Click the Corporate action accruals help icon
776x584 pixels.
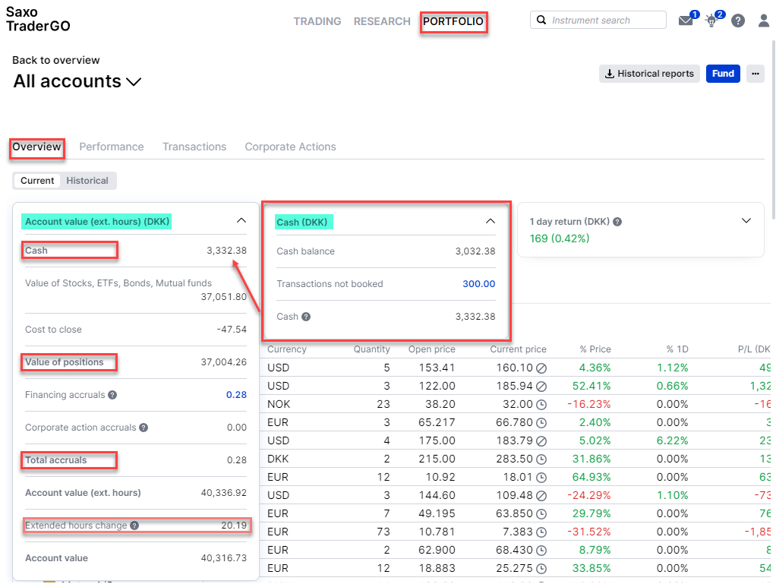[144, 428]
